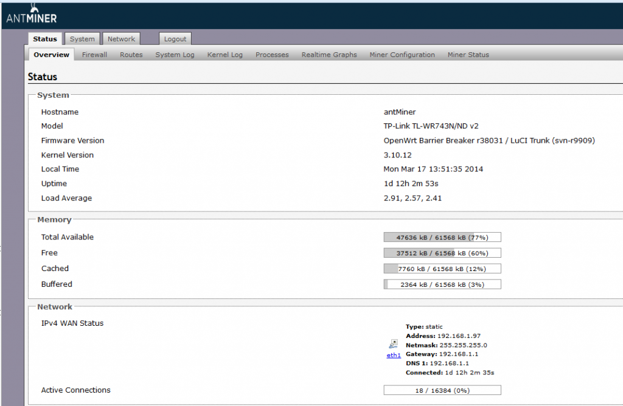Click the DNS 1 192.168.1.1 line

[x=437, y=363]
